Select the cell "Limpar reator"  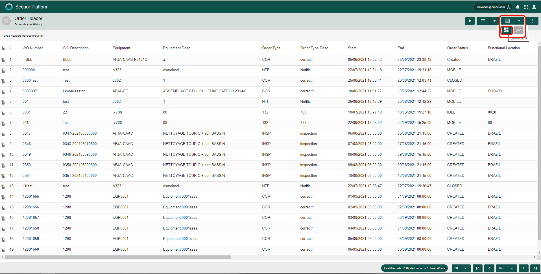pos(74,91)
